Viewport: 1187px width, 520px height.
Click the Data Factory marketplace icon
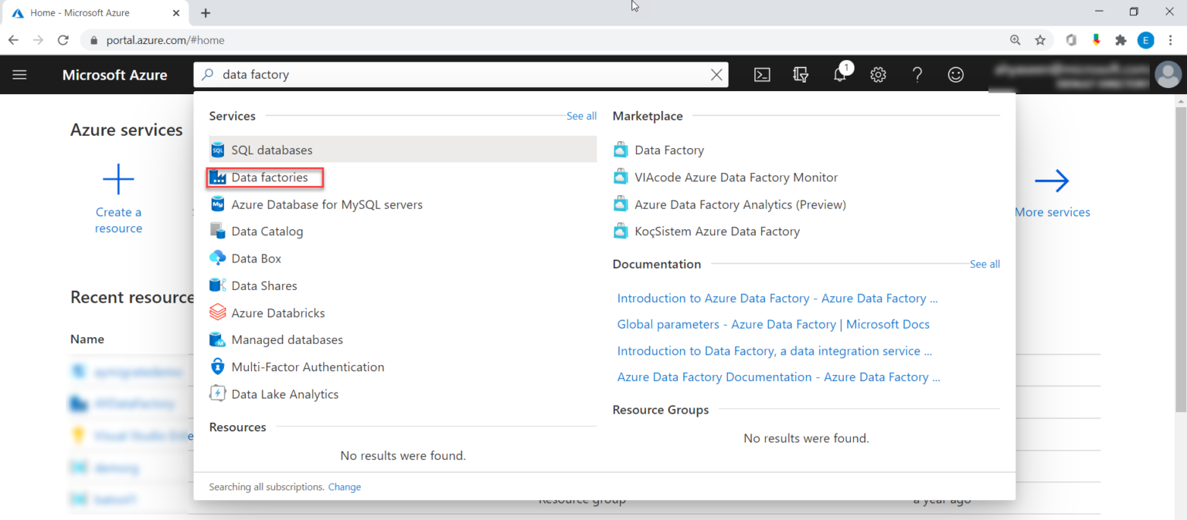click(x=621, y=149)
